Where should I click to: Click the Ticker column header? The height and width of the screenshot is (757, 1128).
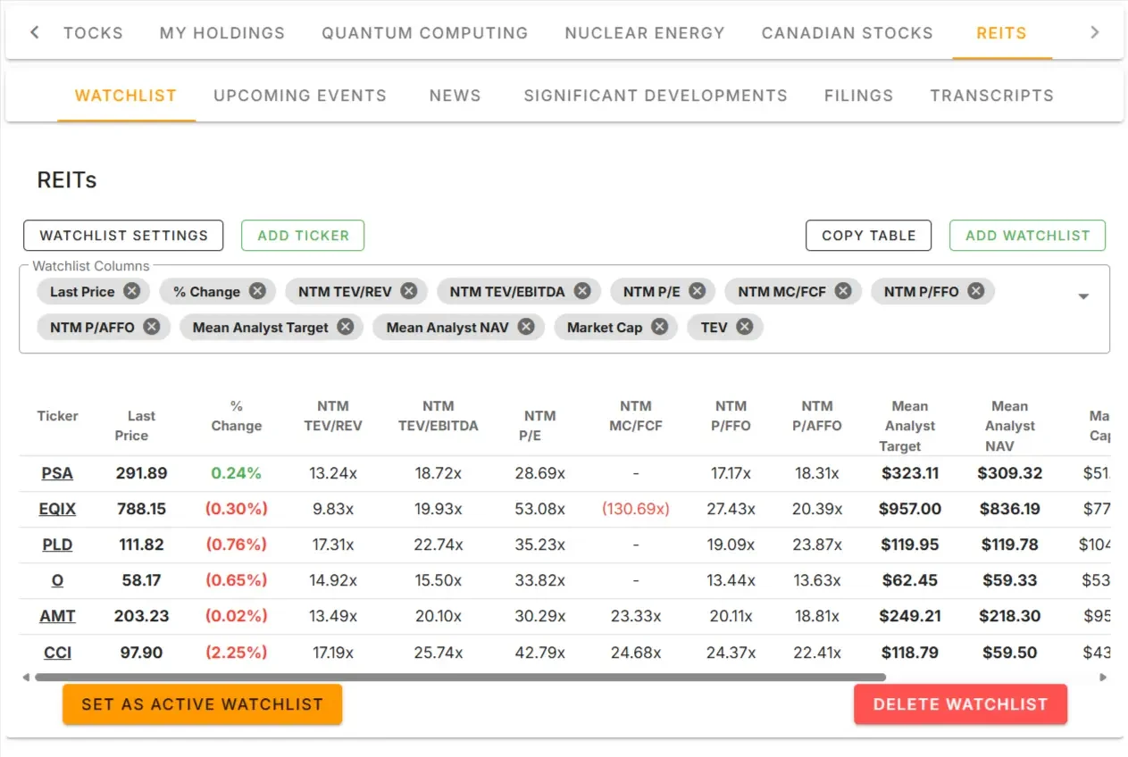[x=57, y=416]
